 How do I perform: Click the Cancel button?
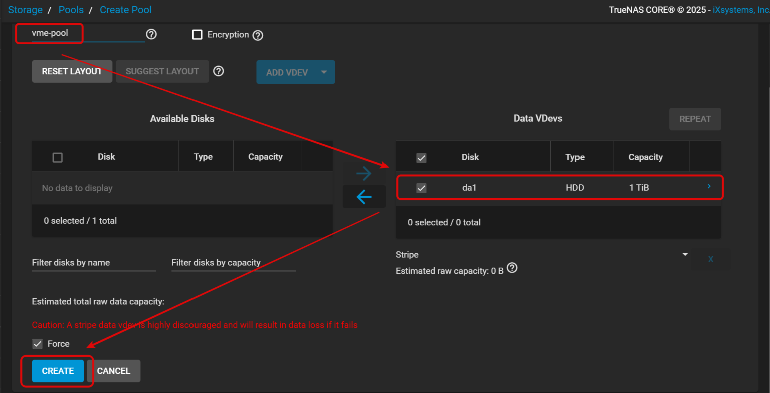click(114, 371)
